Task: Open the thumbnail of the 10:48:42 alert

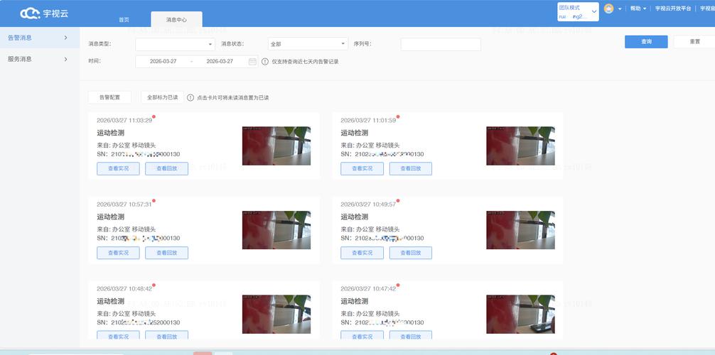Action: tap(276, 314)
